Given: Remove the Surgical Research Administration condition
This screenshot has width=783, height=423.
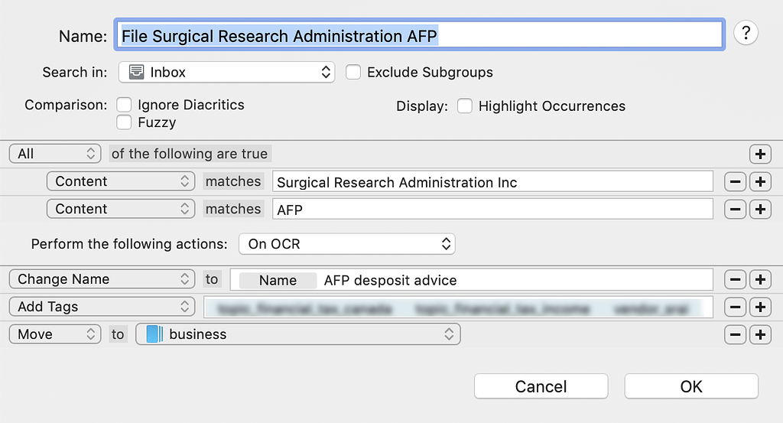Looking at the screenshot, I should click(735, 181).
